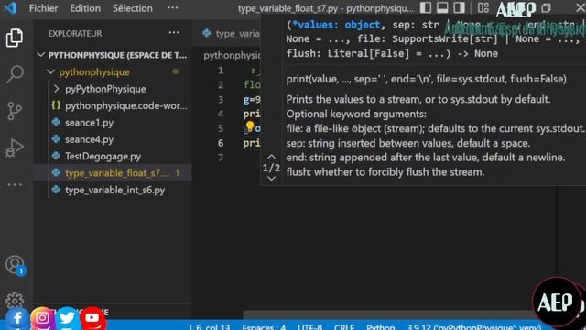The height and width of the screenshot is (330, 586).
Task: Toggle the primary sidebar layout button
Action: (425, 8)
